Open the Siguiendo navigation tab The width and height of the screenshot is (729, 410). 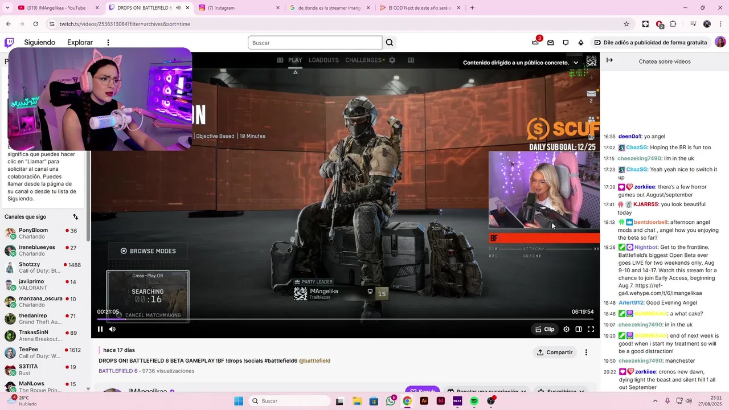(40, 43)
